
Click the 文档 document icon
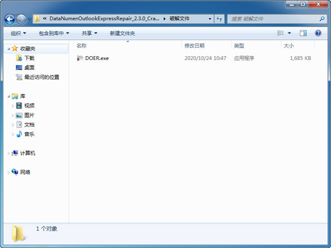pyautogui.click(x=19, y=125)
